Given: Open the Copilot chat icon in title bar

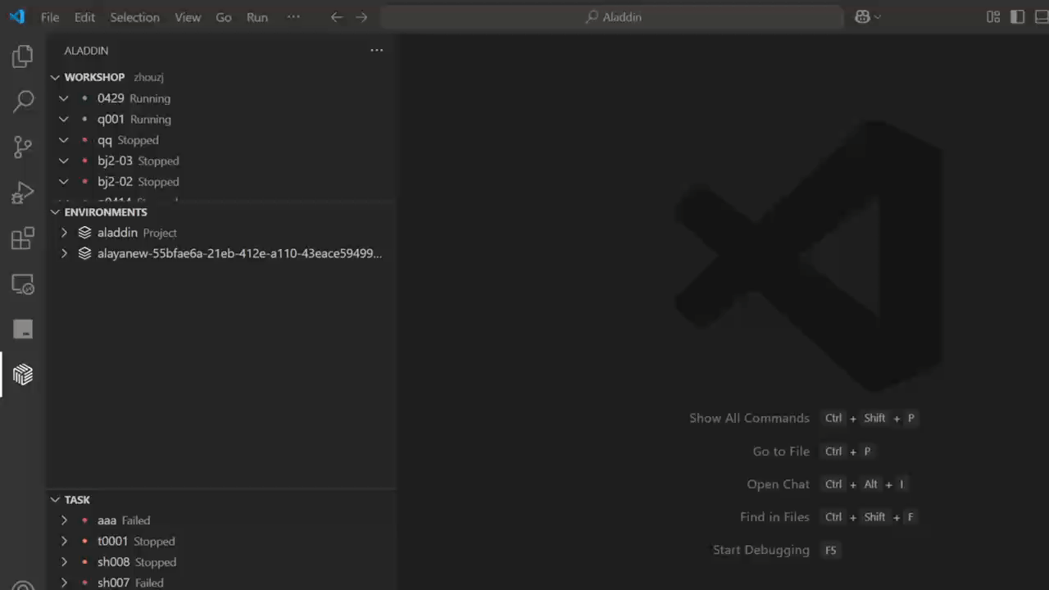Looking at the screenshot, I should coord(862,17).
